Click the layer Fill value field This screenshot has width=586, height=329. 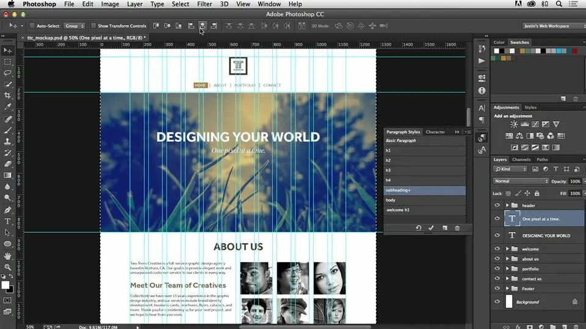pyautogui.click(x=575, y=193)
